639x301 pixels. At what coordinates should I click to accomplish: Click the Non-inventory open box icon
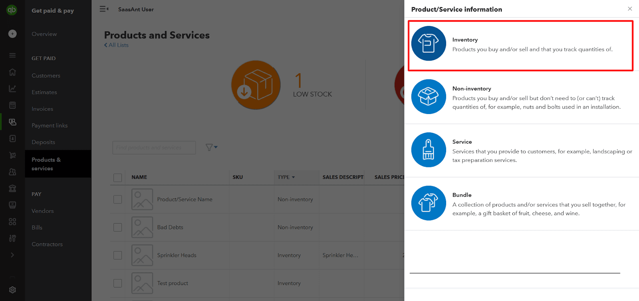429,96
